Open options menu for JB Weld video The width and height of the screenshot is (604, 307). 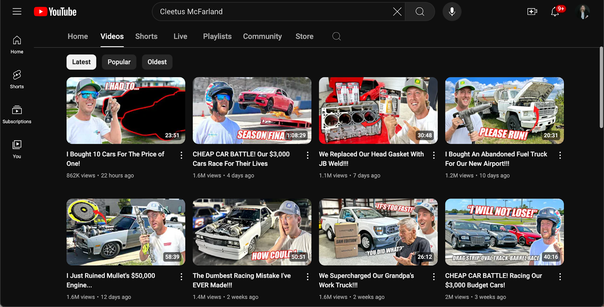[x=434, y=155]
